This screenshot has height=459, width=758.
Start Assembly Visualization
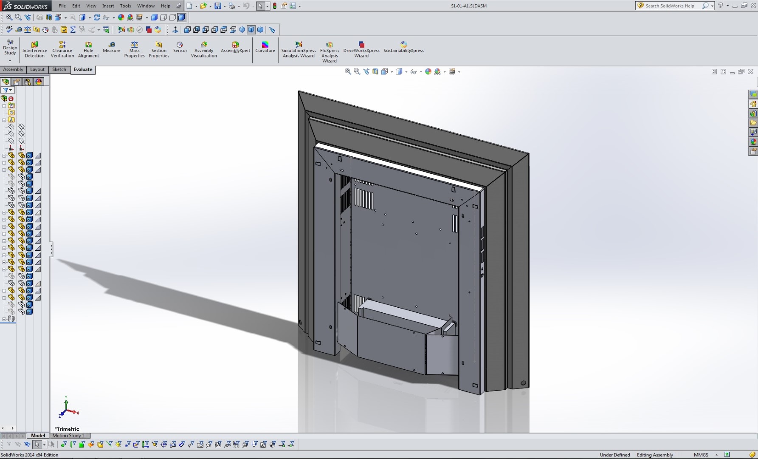204,50
